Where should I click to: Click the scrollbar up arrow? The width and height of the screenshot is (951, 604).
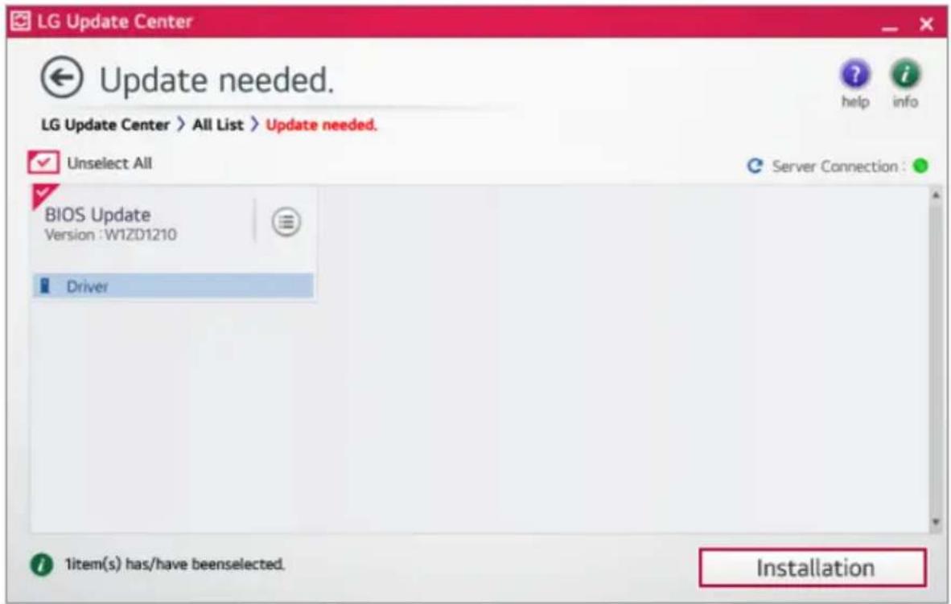click(x=936, y=195)
